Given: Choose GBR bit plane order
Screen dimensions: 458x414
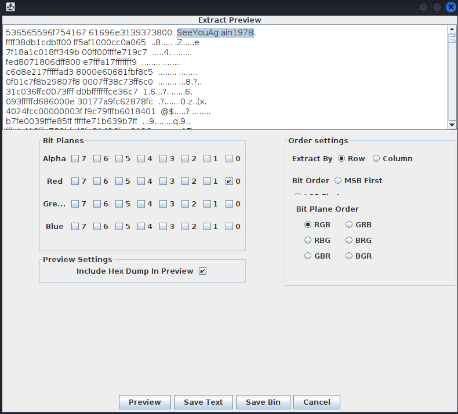Looking at the screenshot, I should tap(308, 256).
